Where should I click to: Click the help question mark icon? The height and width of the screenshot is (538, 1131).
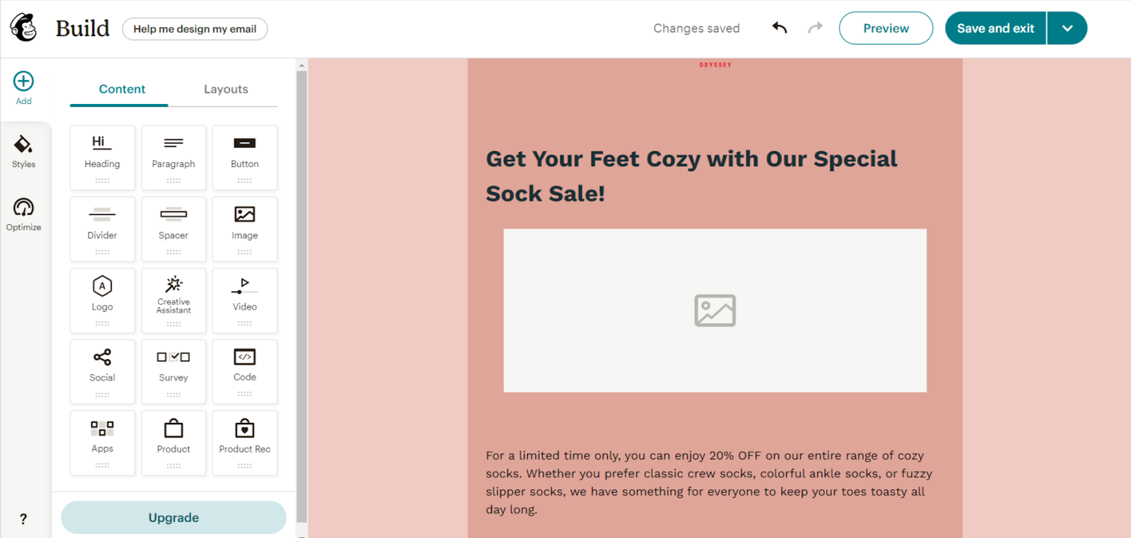[23, 519]
